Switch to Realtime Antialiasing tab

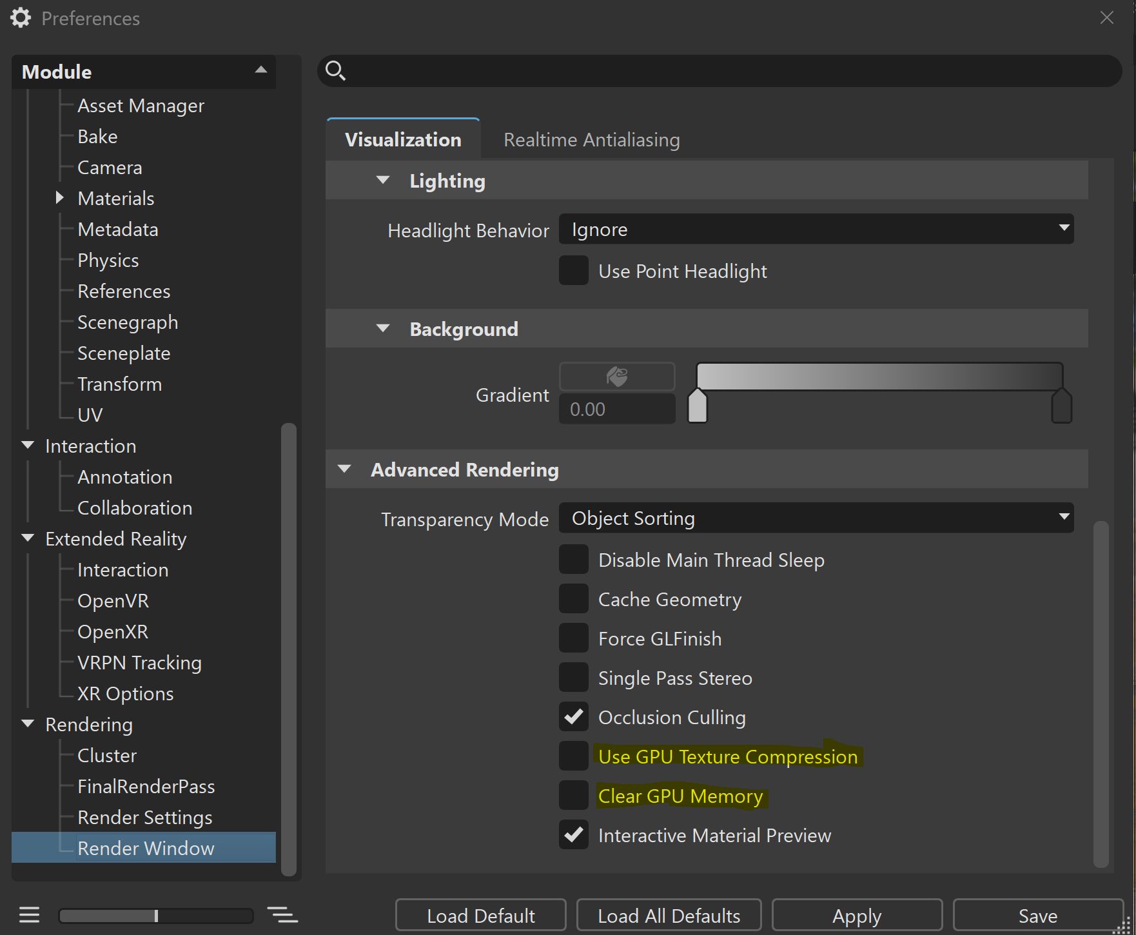coord(592,140)
